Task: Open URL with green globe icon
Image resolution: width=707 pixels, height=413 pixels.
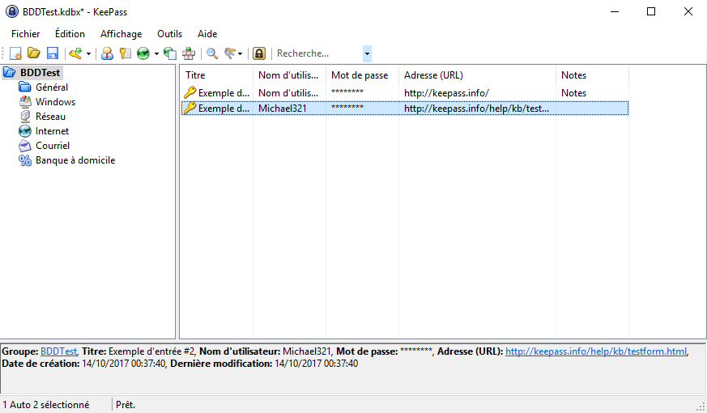Action: [x=143, y=53]
